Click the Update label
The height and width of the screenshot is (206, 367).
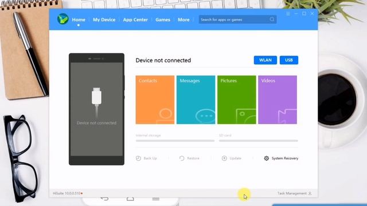236,159
